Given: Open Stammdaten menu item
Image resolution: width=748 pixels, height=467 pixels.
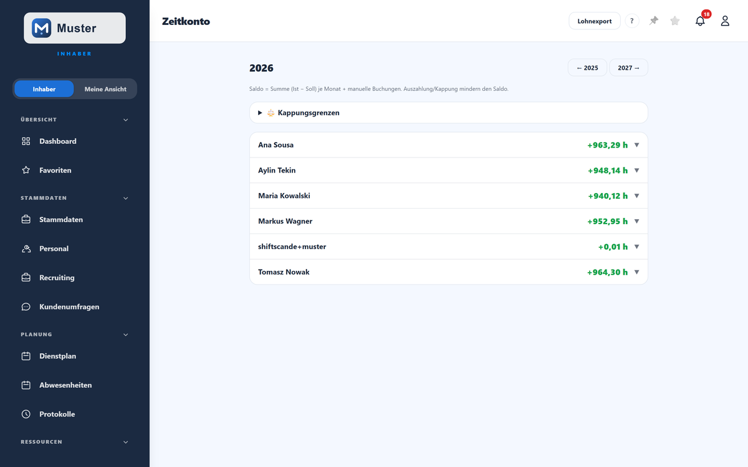Looking at the screenshot, I should [75, 220].
